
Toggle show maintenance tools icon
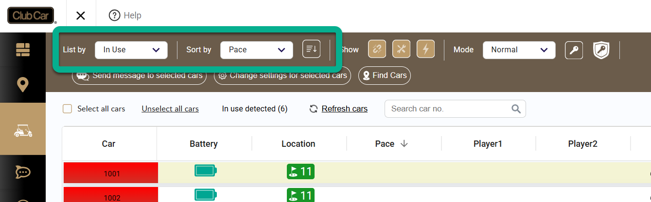coord(401,49)
